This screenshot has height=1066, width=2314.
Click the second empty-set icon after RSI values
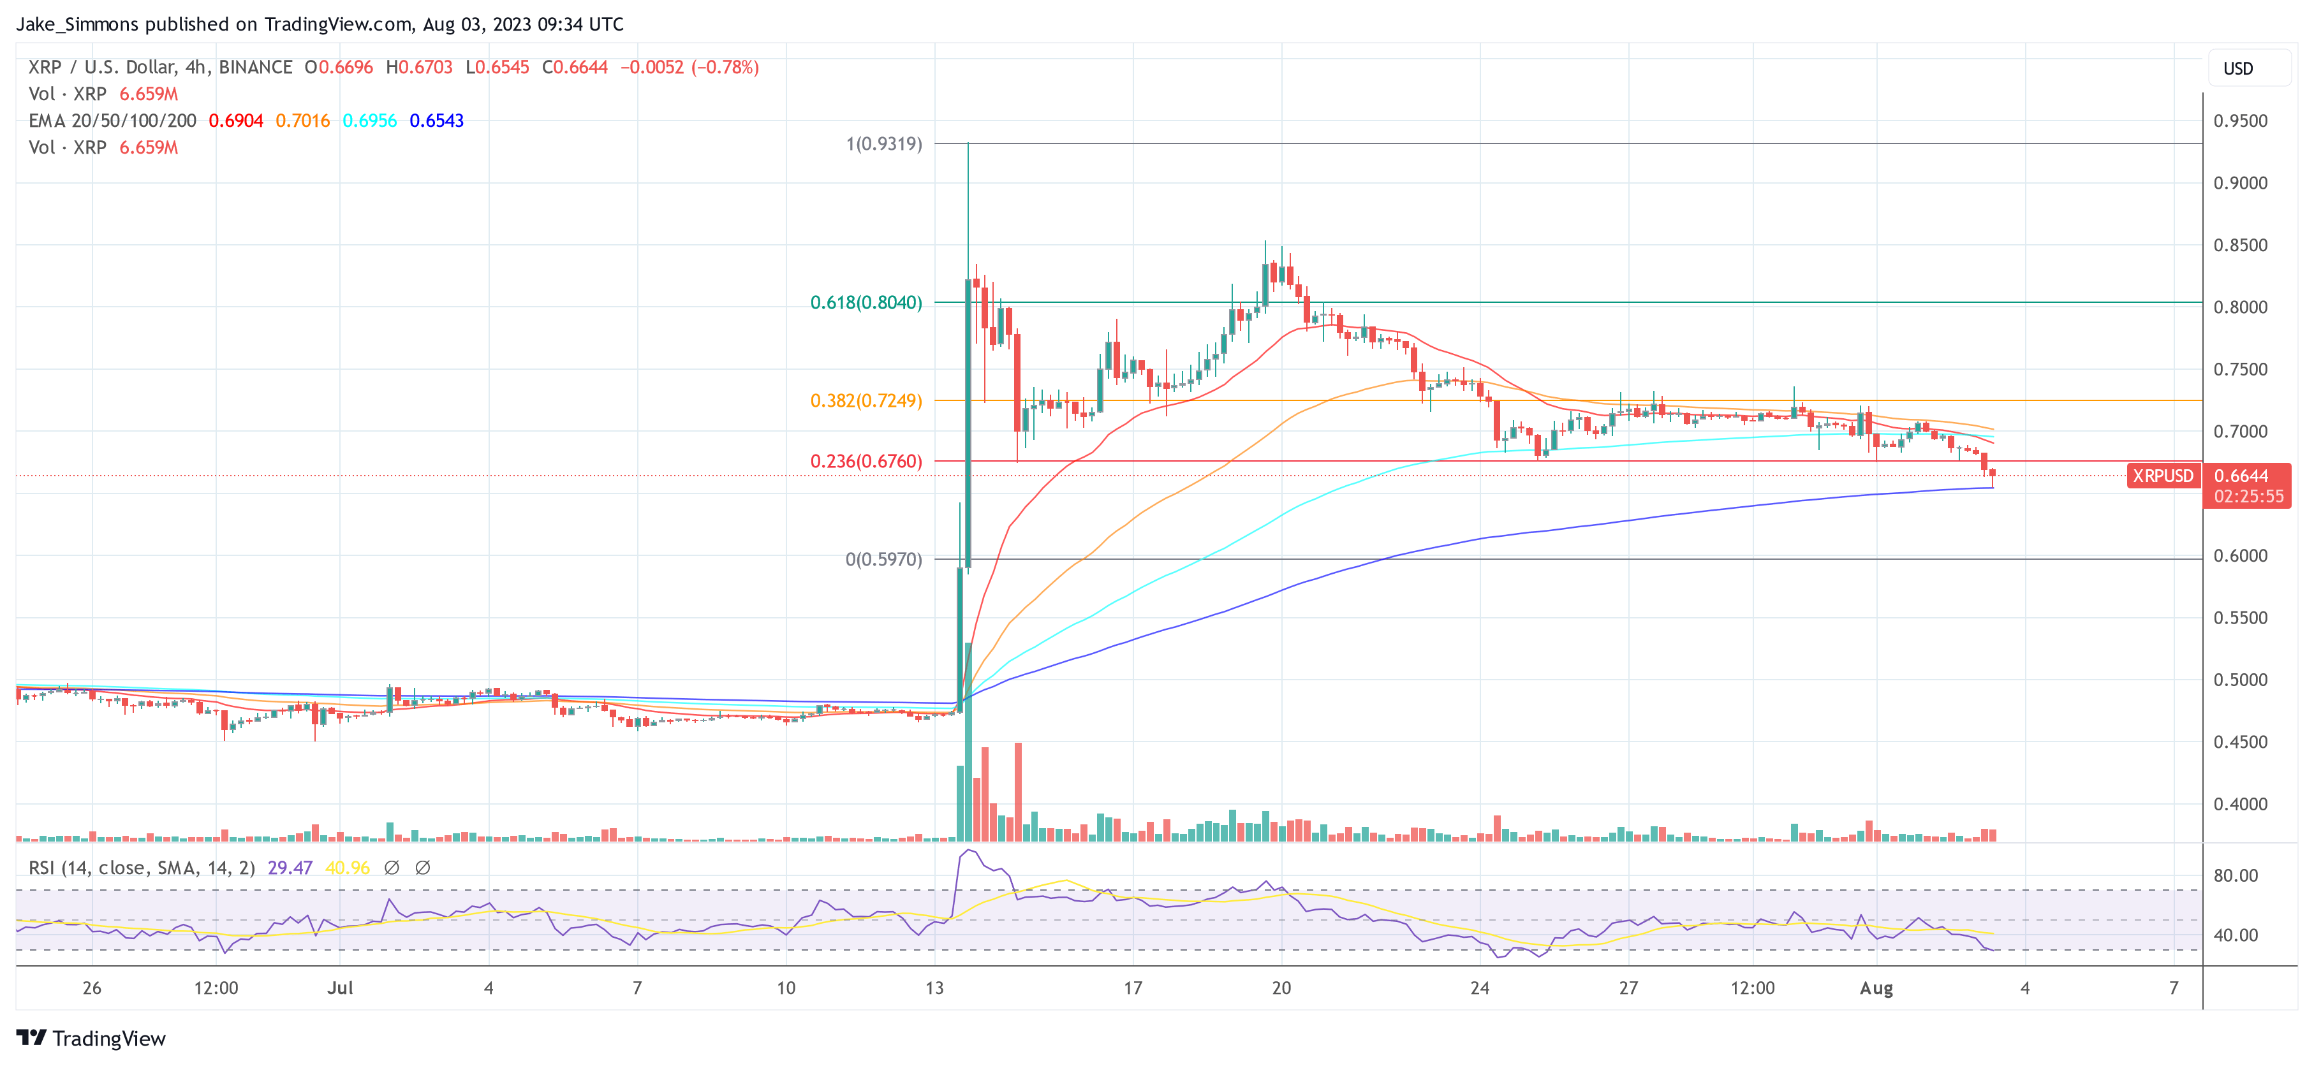click(x=423, y=868)
